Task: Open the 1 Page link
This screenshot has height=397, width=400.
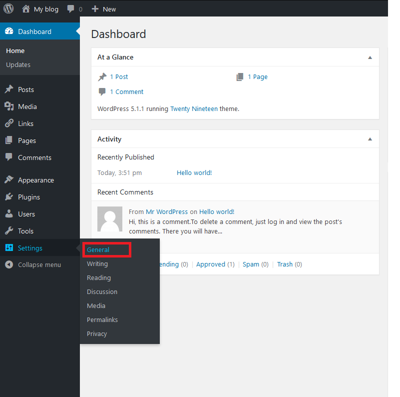Action: click(258, 77)
